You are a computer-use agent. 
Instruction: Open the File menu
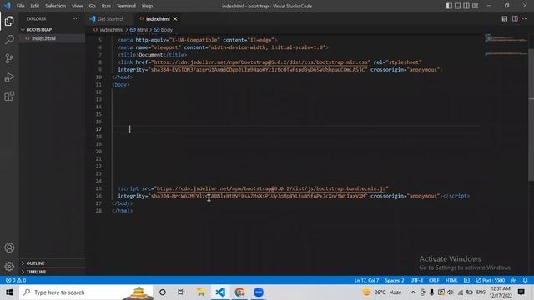20,6
